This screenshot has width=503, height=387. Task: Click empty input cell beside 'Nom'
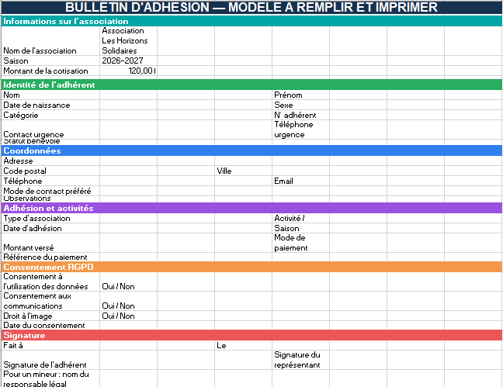128,95
